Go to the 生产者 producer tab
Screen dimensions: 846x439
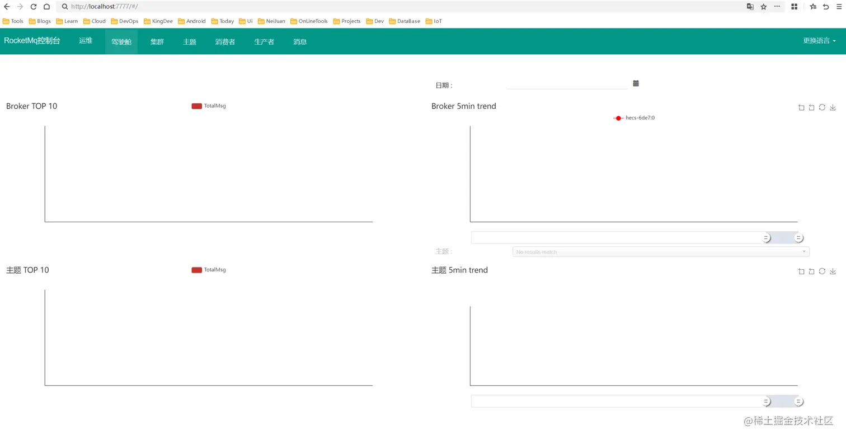pyautogui.click(x=264, y=41)
